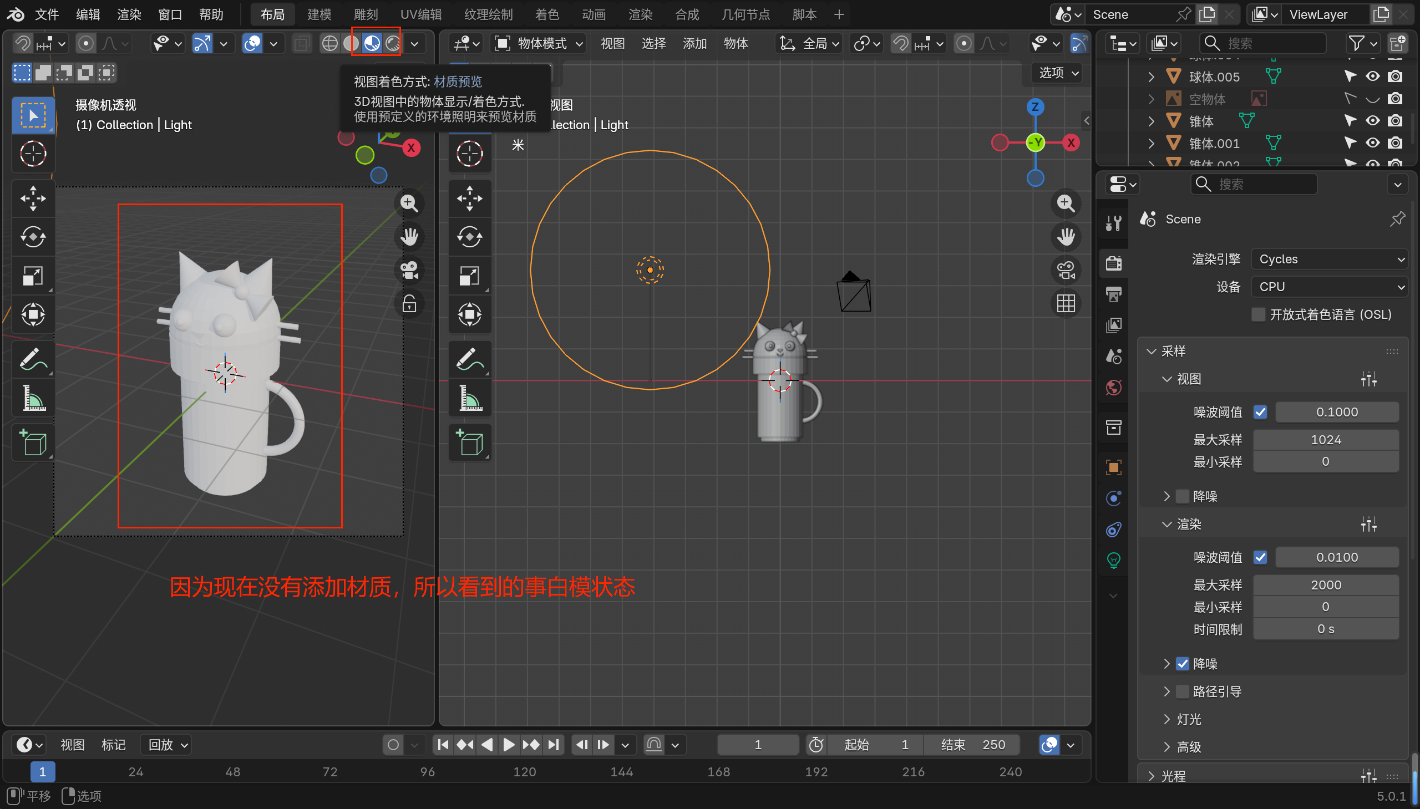Hide 球体.005 with its eye icon
Screen dimensions: 1420x809
tap(1372, 76)
